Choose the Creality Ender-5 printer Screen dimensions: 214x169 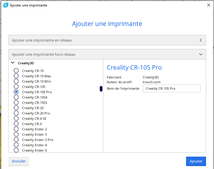16,150
